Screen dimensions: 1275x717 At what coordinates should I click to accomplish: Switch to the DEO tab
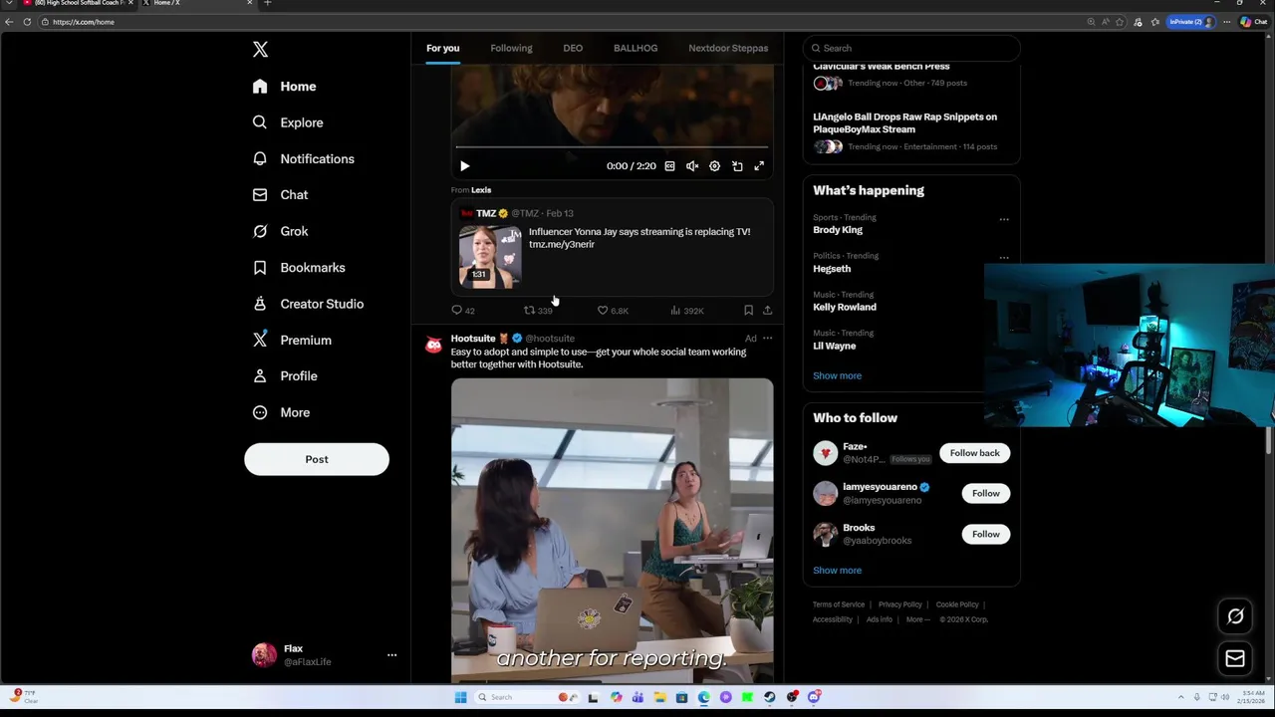573,48
